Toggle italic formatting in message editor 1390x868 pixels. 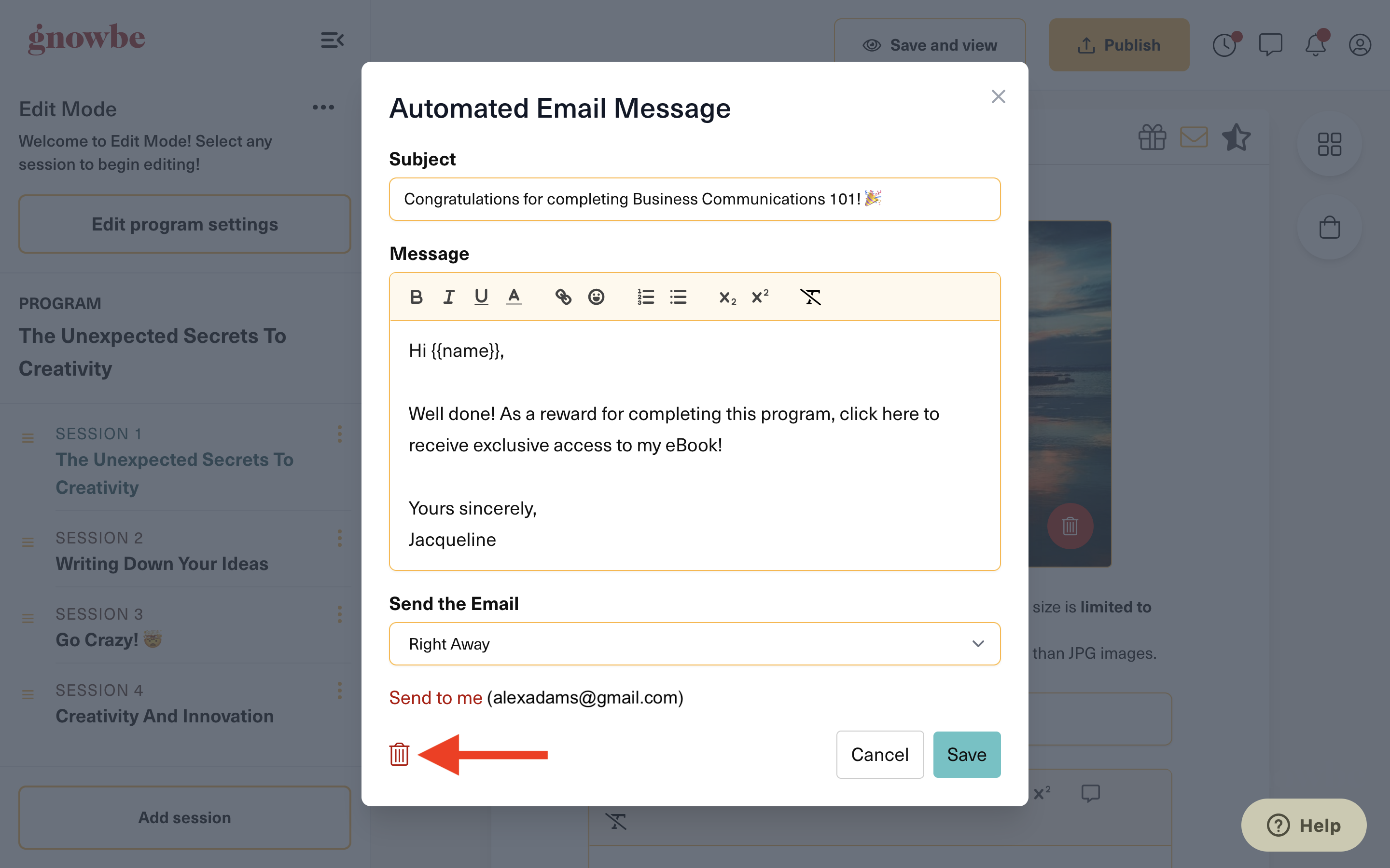[448, 297]
